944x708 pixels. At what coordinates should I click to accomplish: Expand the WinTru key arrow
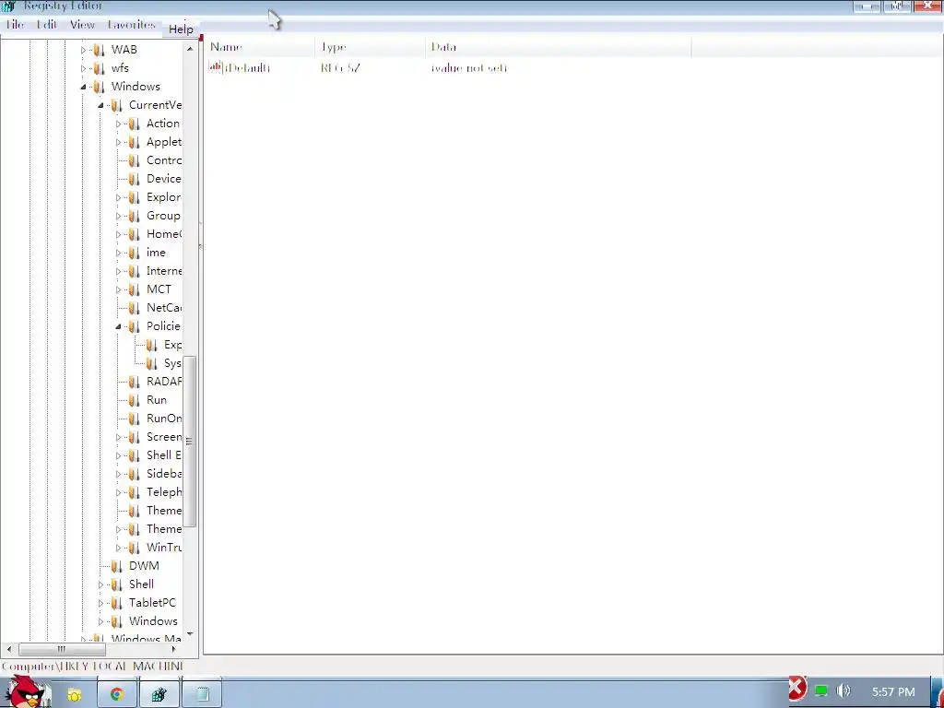pyautogui.click(x=119, y=548)
